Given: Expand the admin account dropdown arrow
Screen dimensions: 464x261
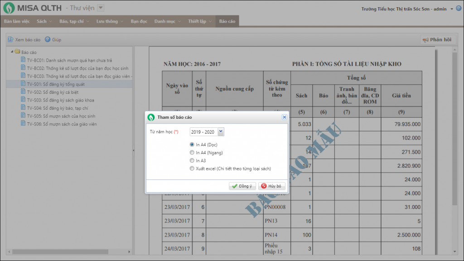Looking at the screenshot, I should click(452, 9).
